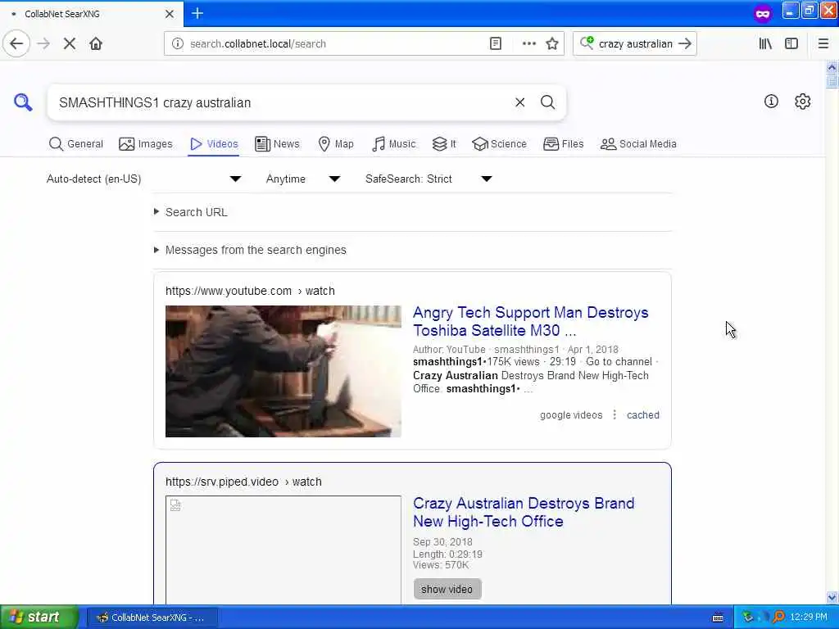The image size is (839, 629).
Task: Open page actions three-dot menu
Action: (528, 44)
